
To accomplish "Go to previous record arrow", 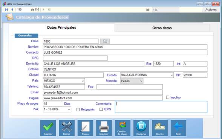I will pyautogui.click(x=12, y=9).
